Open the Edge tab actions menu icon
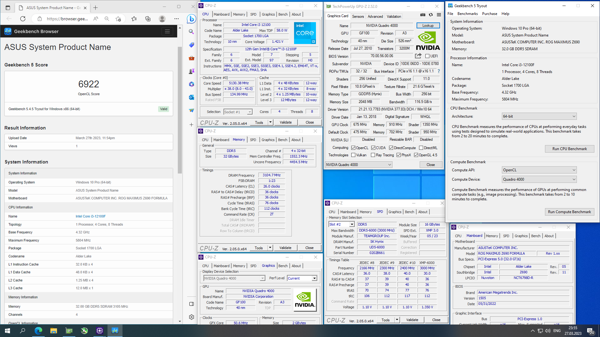The width and height of the screenshot is (600, 337). coord(8,7)
